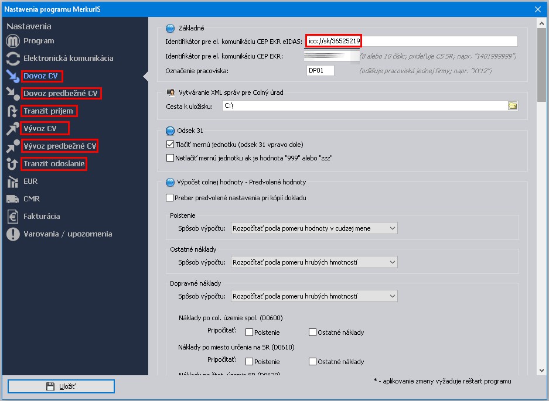This screenshot has width=549, height=401.
Task: Click the Cesta k uložisku path field
Action: click(x=365, y=106)
